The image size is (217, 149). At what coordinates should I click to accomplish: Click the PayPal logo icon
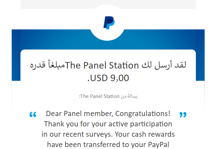tap(108, 23)
